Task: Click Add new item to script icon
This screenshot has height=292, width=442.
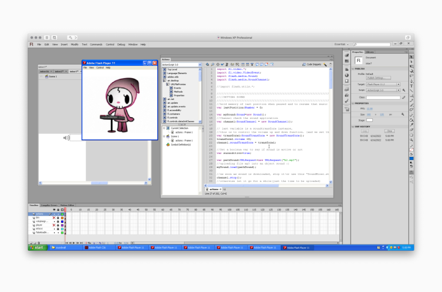Action: [207, 65]
